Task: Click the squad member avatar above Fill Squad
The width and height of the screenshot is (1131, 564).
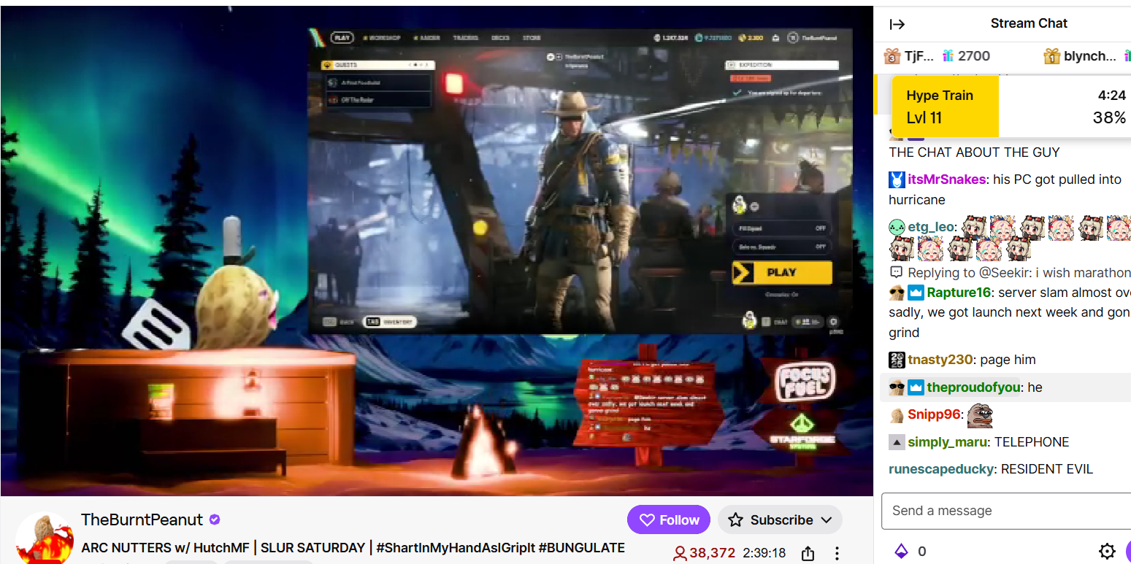Action: tap(740, 205)
